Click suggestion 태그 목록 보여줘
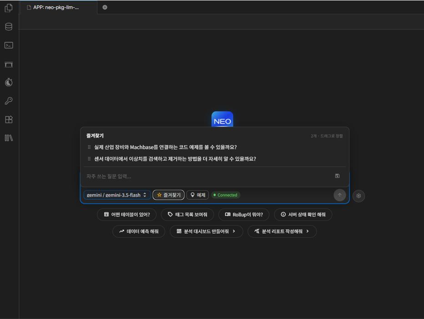 click(187, 215)
